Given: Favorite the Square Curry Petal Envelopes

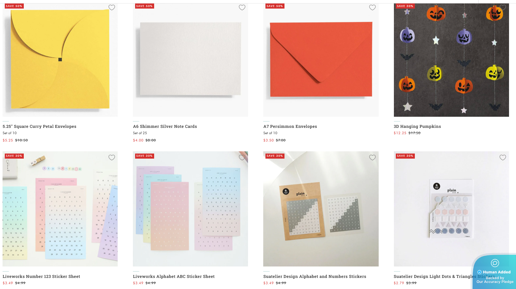Looking at the screenshot, I should coord(112,8).
